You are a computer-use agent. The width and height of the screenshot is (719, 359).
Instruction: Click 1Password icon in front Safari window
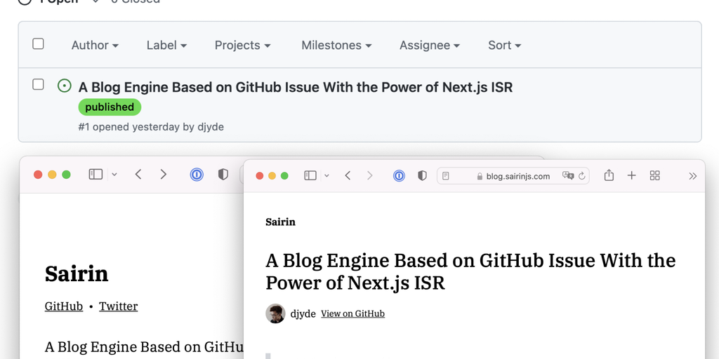(399, 175)
